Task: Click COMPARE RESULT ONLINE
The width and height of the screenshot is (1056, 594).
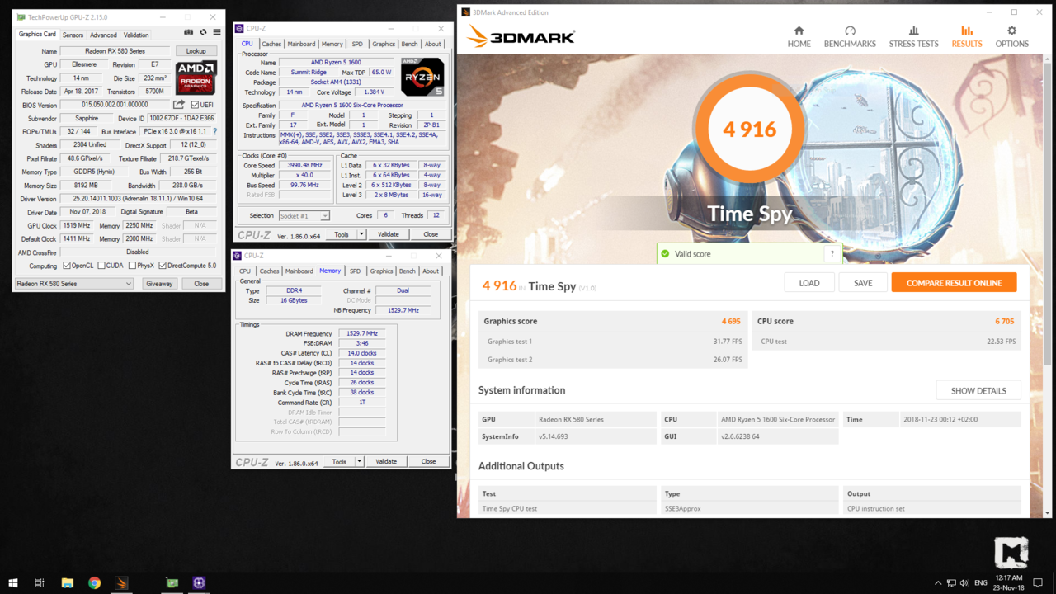Action: click(954, 283)
